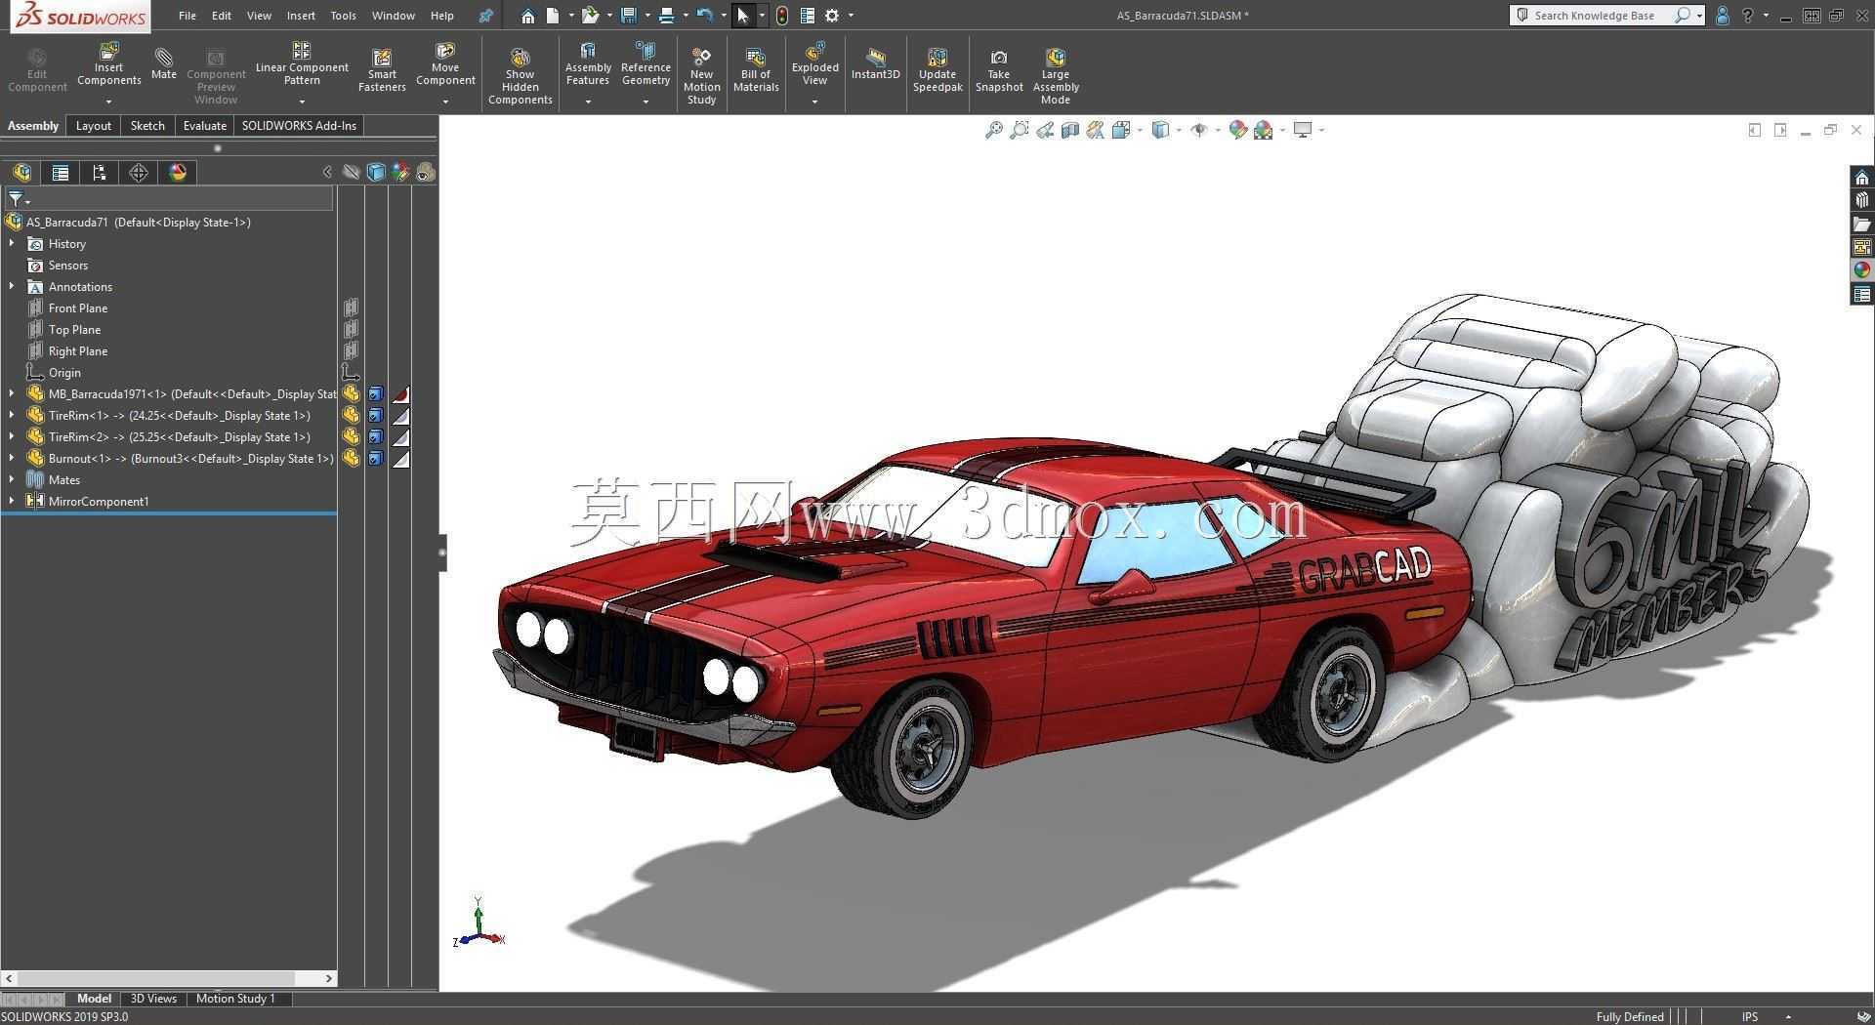Expand the Annotations folder
This screenshot has height=1025, width=1875.
[12, 287]
